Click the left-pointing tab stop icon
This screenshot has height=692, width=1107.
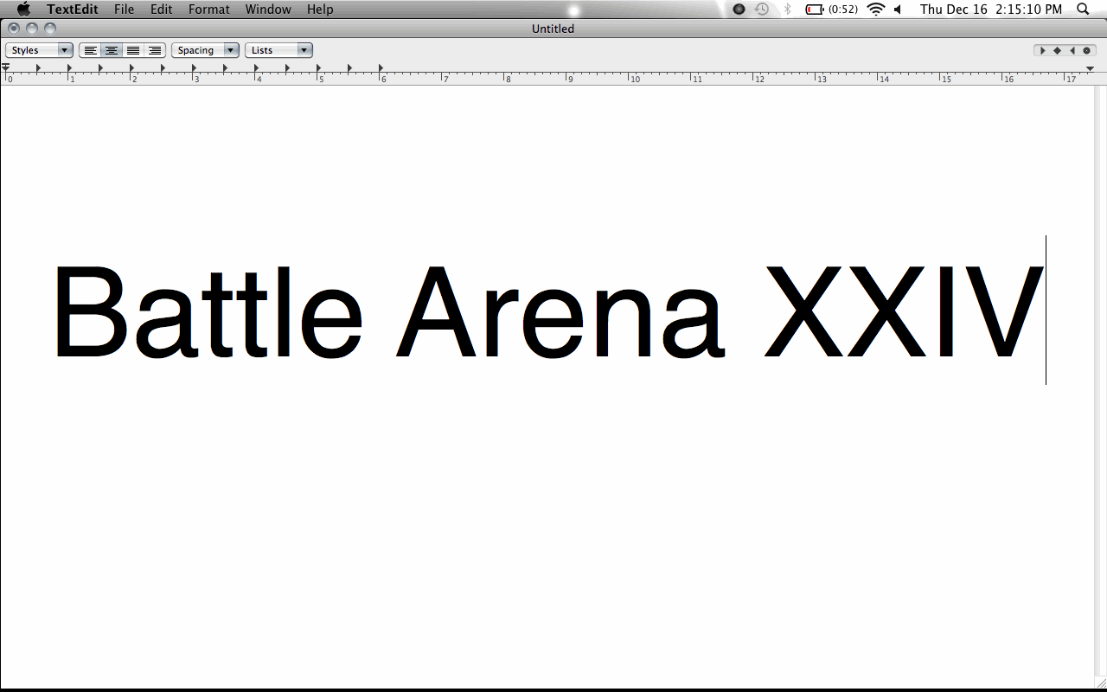(x=1072, y=50)
